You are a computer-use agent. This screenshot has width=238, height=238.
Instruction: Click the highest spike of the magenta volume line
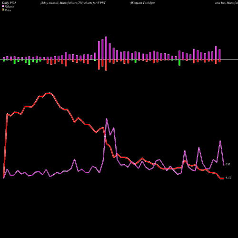[x=107, y=119]
